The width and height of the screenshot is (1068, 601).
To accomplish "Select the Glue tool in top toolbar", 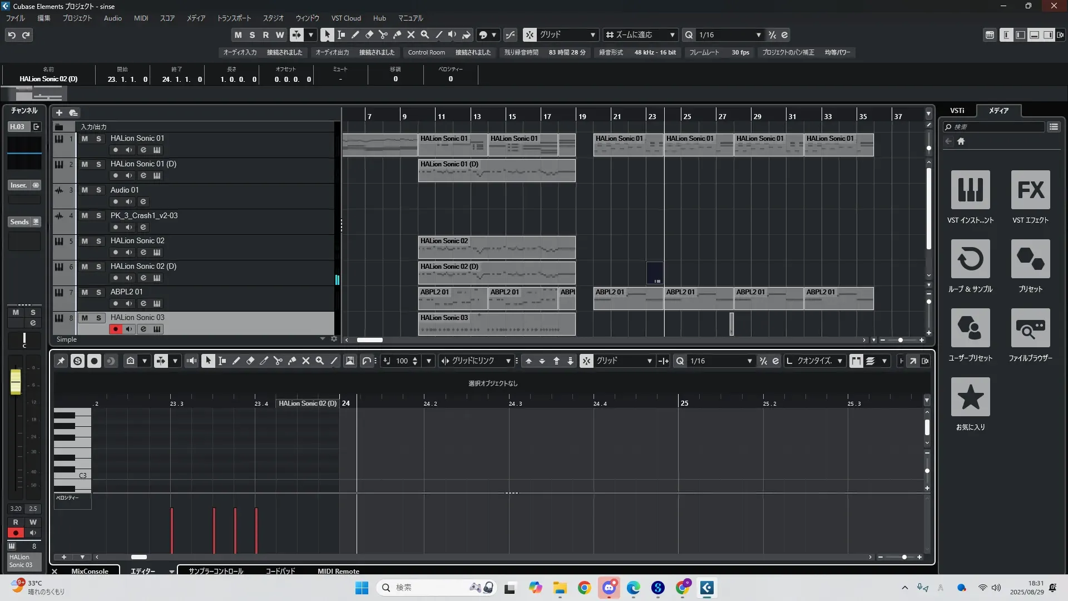I will pyautogui.click(x=397, y=35).
